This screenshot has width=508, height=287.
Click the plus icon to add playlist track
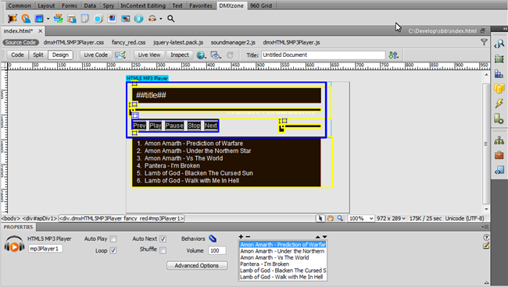click(241, 236)
